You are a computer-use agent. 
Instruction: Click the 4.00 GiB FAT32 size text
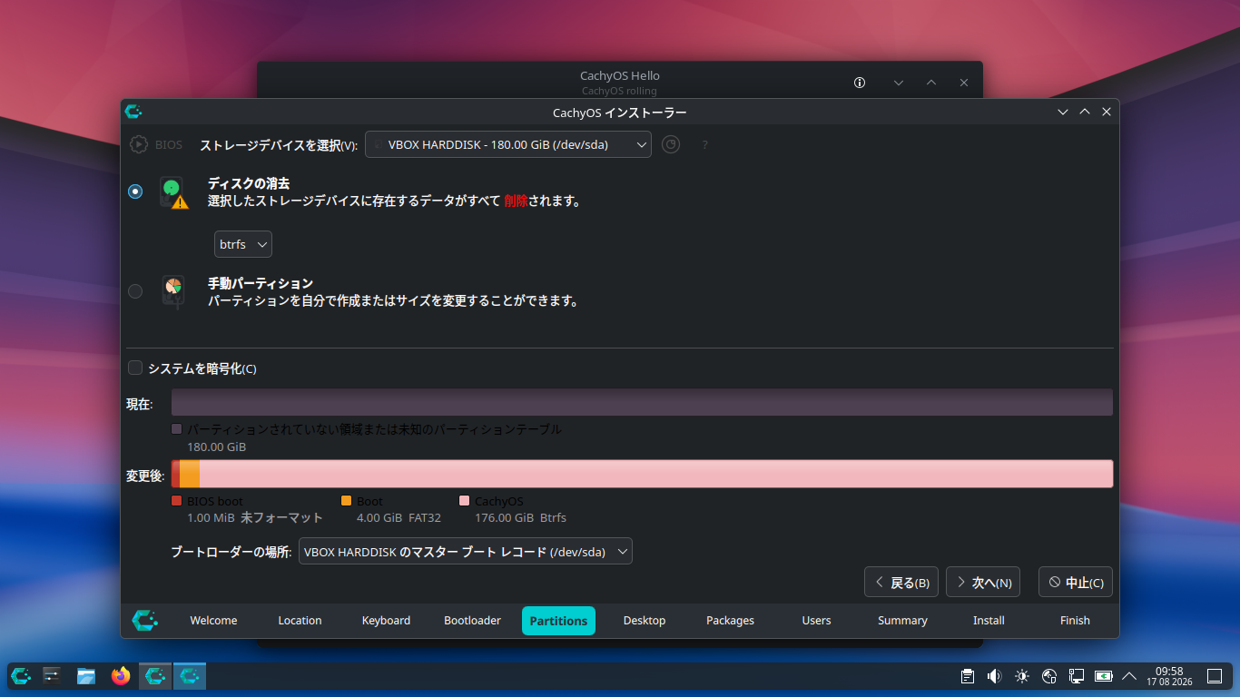point(399,518)
